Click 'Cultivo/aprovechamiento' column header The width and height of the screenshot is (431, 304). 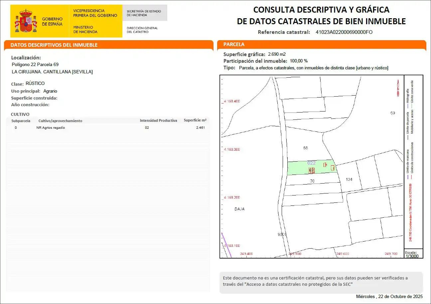[60, 121]
